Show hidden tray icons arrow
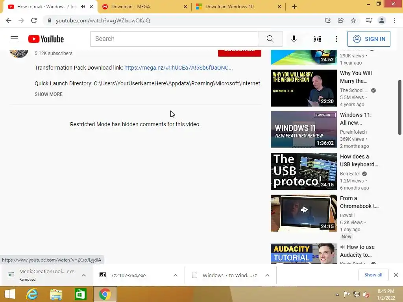Viewport: 403px width, 302px height. 337,295
